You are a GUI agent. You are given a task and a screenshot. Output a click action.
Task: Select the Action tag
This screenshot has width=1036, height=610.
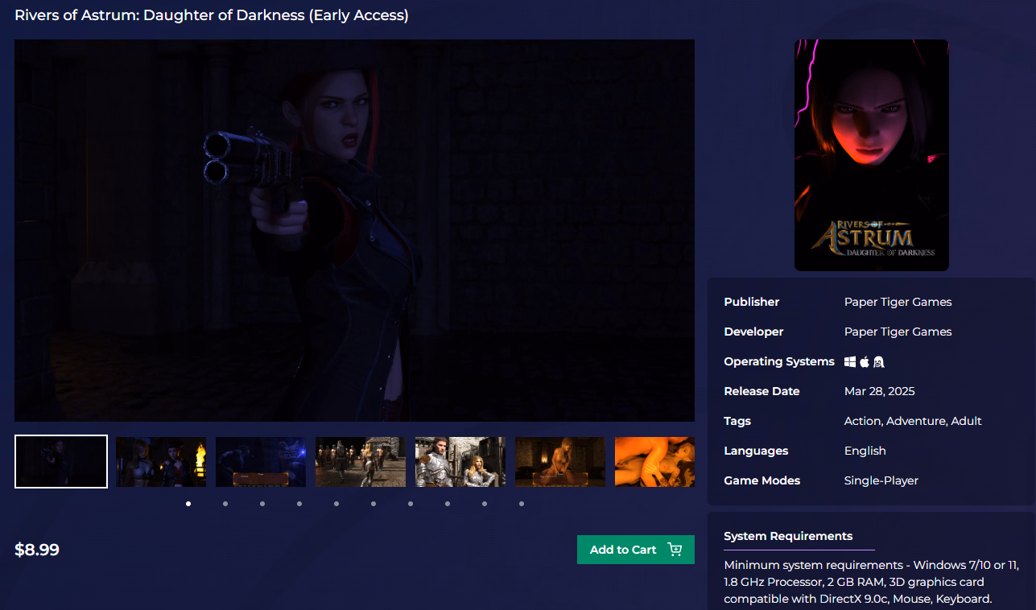pos(862,422)
